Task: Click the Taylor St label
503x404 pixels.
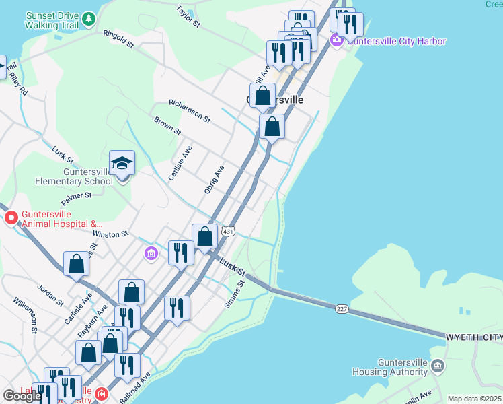Action: (188, 15)
